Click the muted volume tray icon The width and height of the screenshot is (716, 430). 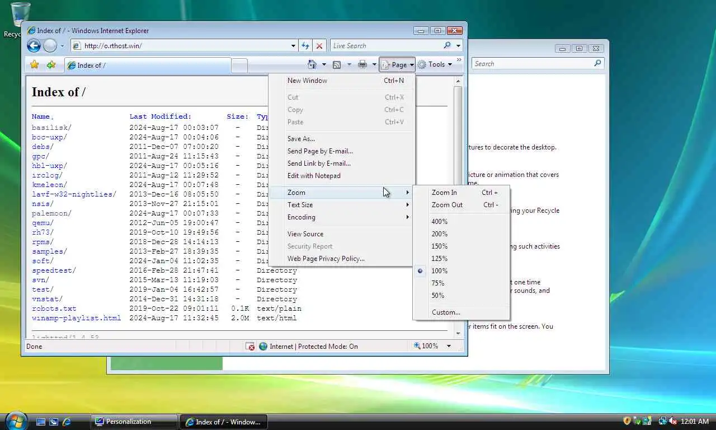(673, 421)
